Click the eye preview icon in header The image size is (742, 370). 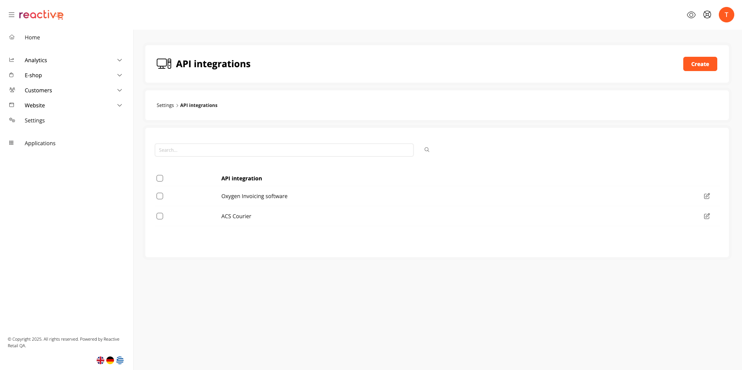coord(691,15)
